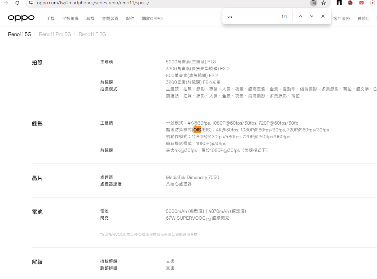Image resolution: width=377 pixels, height=279 pixels.
Task: Click the find bar search field
Action: [252, 16]
